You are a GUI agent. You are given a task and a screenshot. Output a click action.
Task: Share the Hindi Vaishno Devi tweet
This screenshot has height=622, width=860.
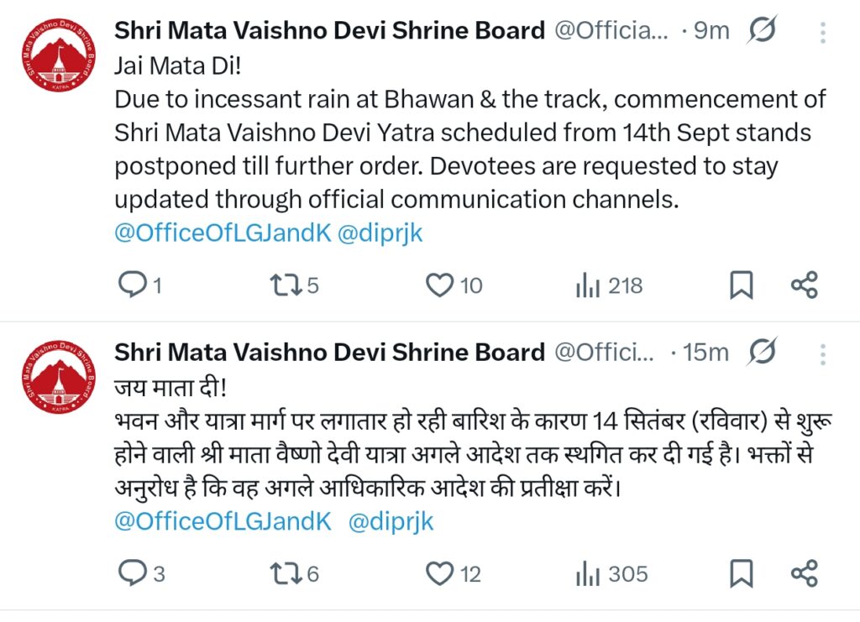[804, 574]
